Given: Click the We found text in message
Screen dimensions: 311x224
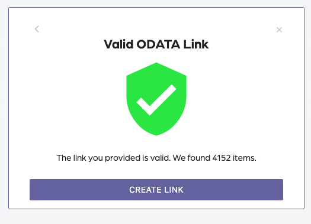Looking at the screenshot, I should 191,158.
